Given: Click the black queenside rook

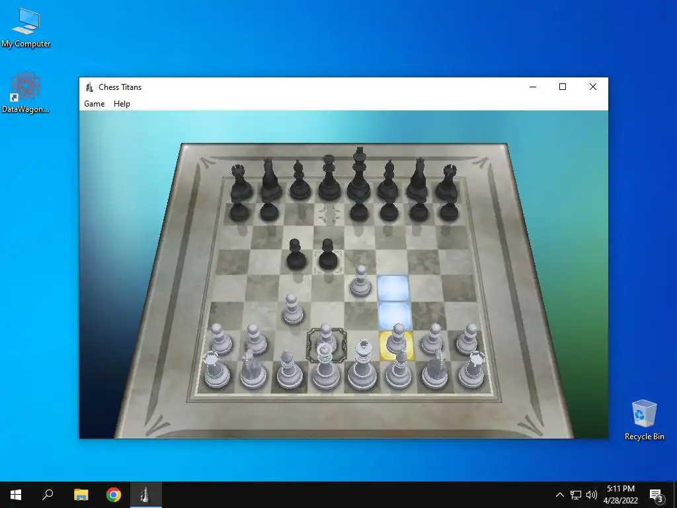Looking at the screenshot, I should pyautogui.click(x=241, y=183).
